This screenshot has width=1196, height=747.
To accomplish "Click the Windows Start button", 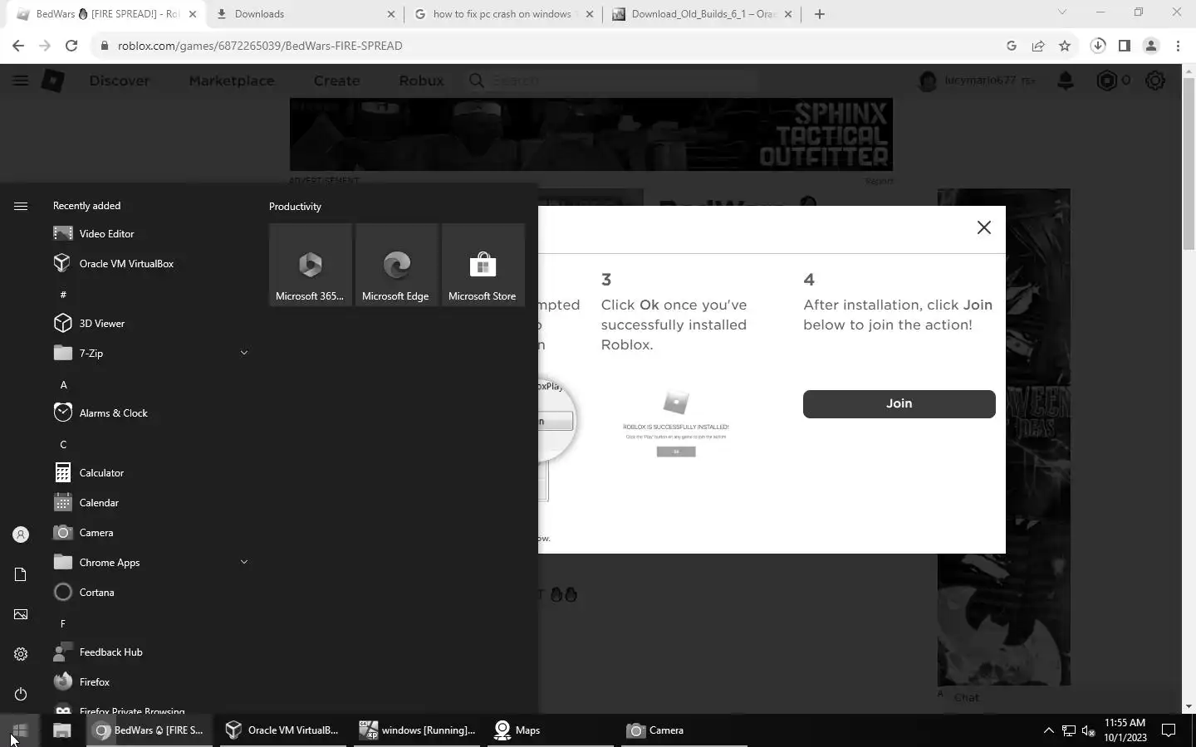I will (20, 730).
